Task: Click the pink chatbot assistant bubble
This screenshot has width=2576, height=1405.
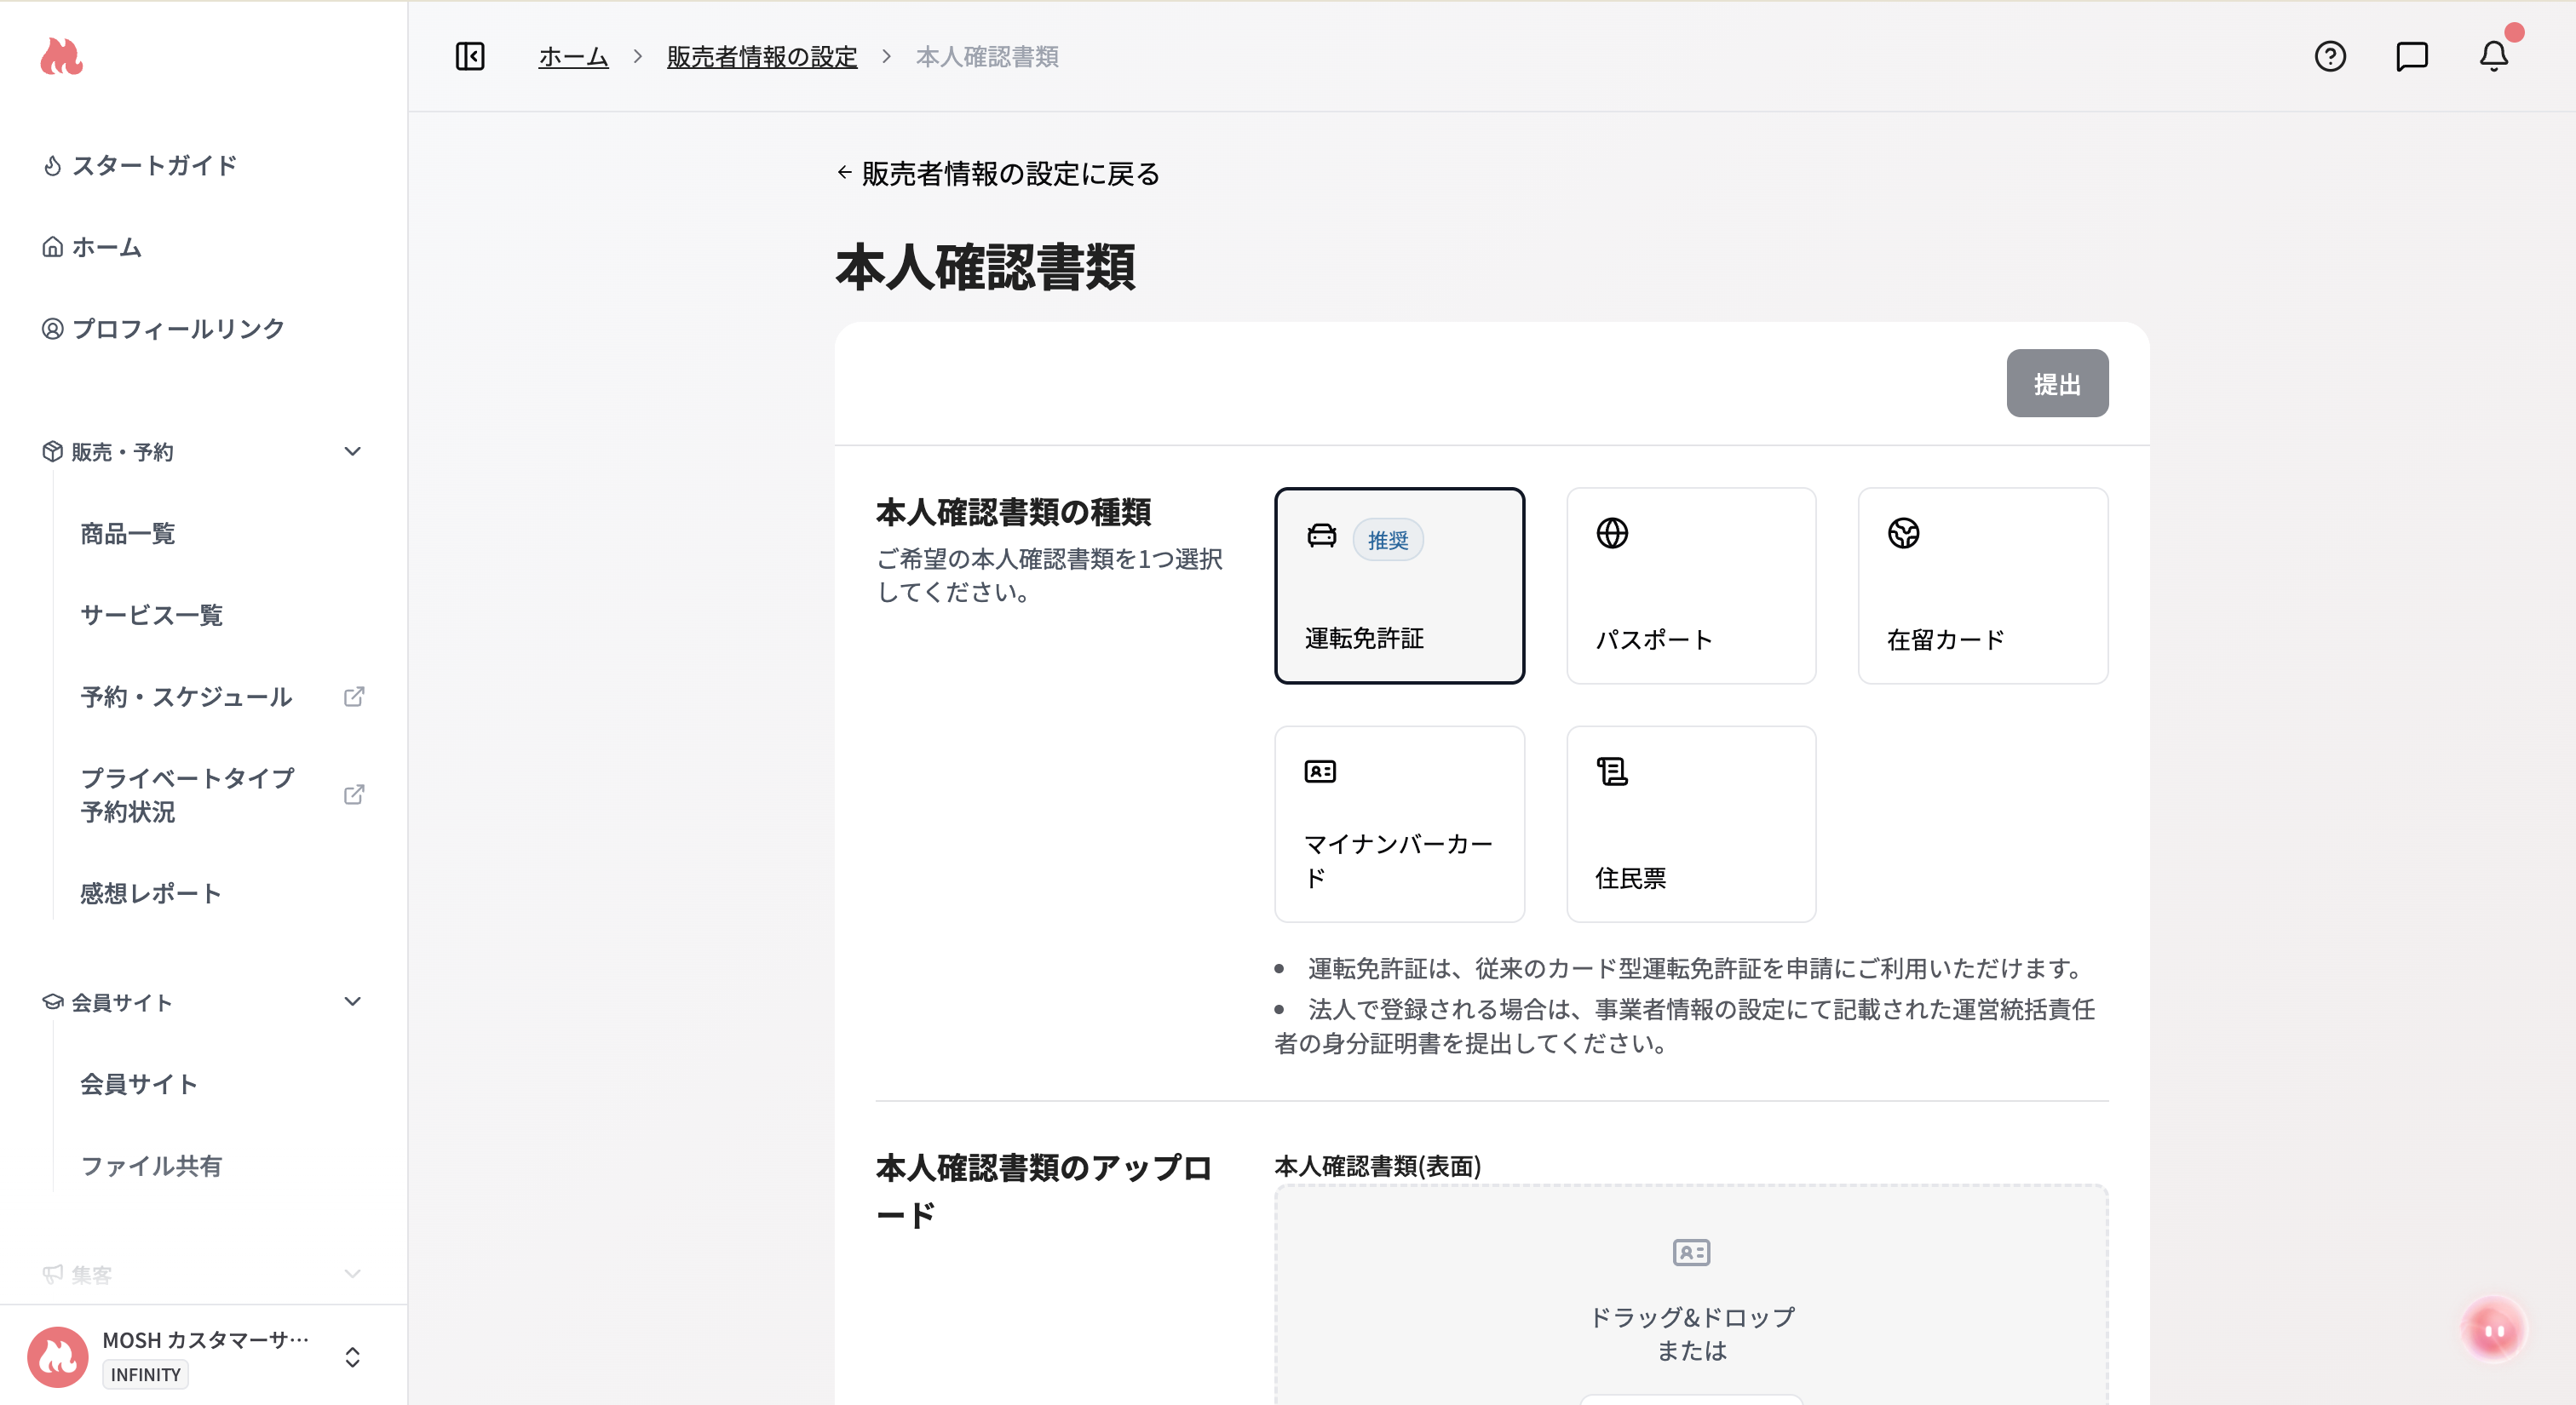Action: (2494, 1330)
